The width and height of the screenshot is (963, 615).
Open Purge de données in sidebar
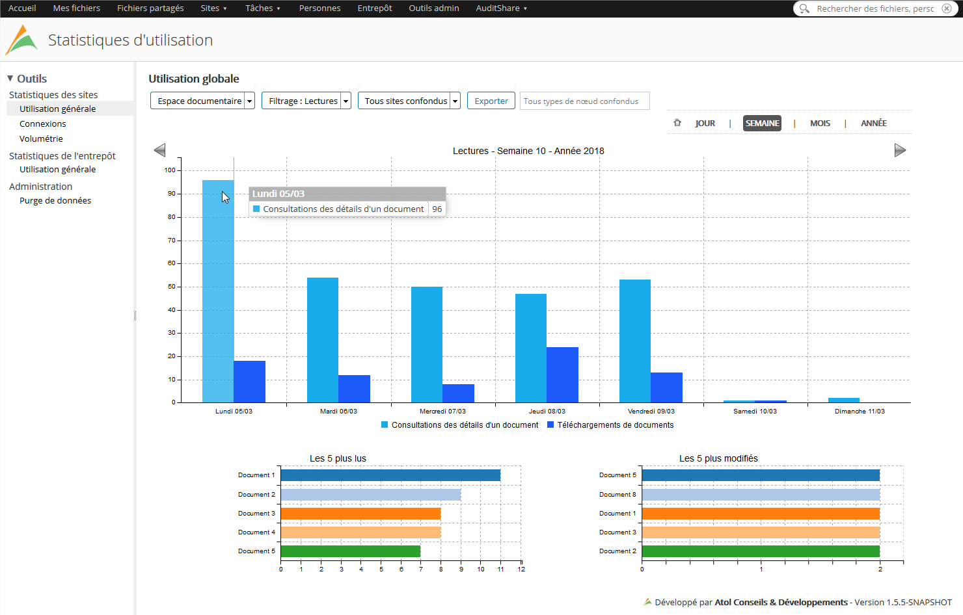55,200
